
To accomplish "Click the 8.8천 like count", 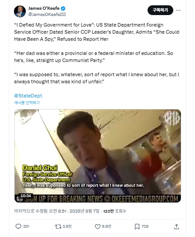I will tap(106, 226).
